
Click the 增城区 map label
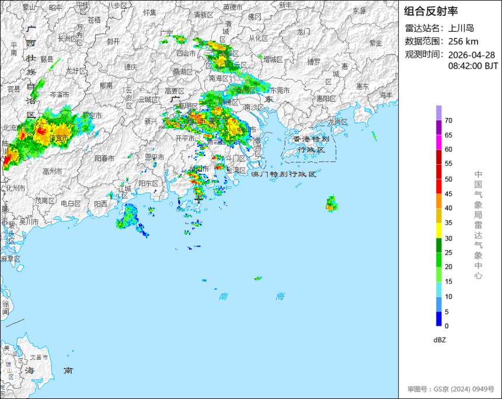(273, 60)
